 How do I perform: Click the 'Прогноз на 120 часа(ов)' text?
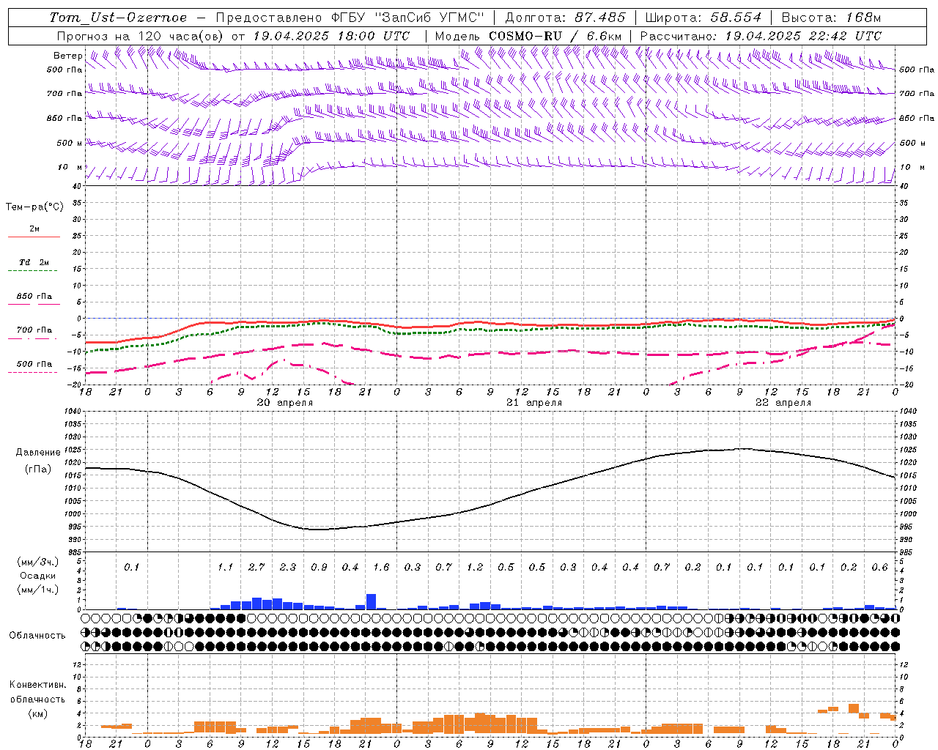click(x=141, y=36)
